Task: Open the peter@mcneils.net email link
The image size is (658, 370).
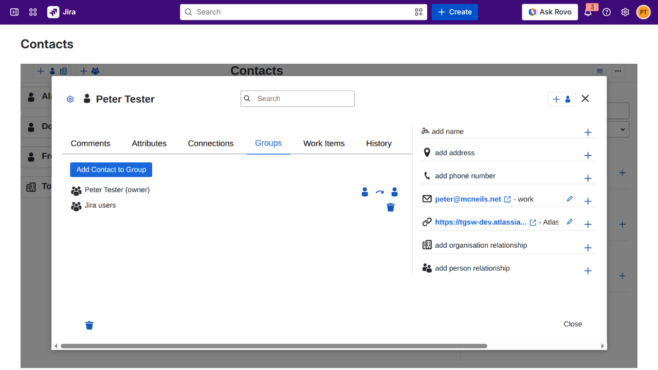Action: 468,199
